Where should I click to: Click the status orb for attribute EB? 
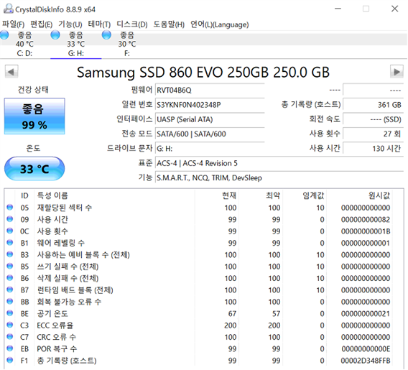point(10,348)
